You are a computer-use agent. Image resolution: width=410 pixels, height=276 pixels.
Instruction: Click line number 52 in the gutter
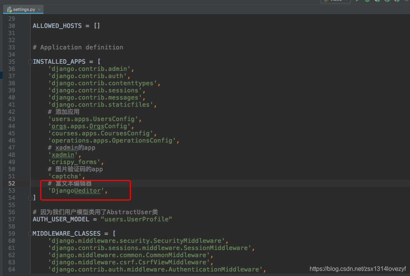[x=12, y=184]
